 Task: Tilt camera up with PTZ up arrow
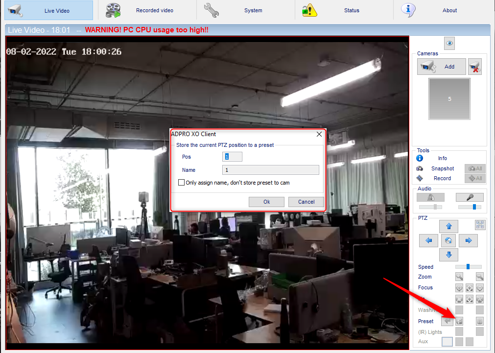[448, 226]
